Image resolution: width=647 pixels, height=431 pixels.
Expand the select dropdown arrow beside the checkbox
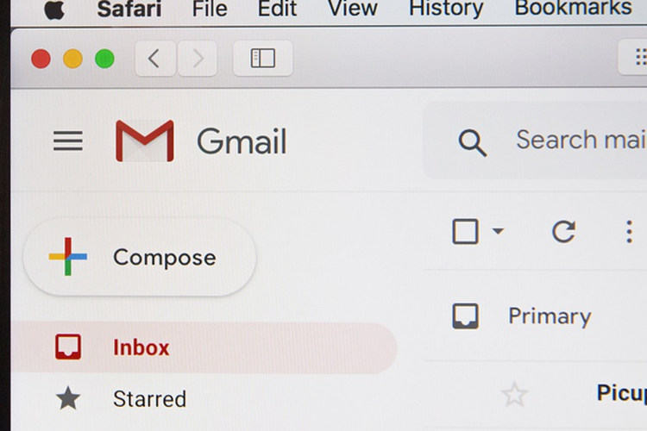tap(498, 231)
